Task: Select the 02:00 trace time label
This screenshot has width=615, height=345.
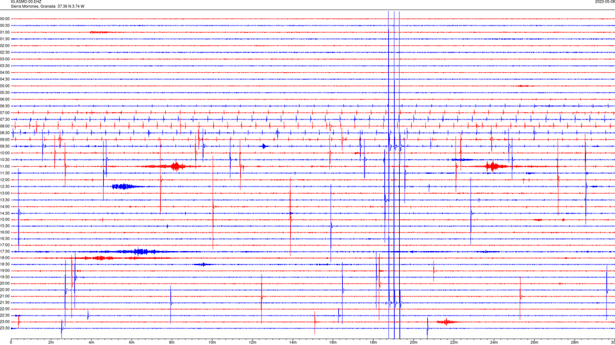Action: click(x=4, y=46)
